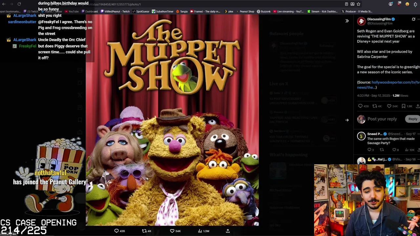
Task: Like heart icon below the photo
Action: 172,231
